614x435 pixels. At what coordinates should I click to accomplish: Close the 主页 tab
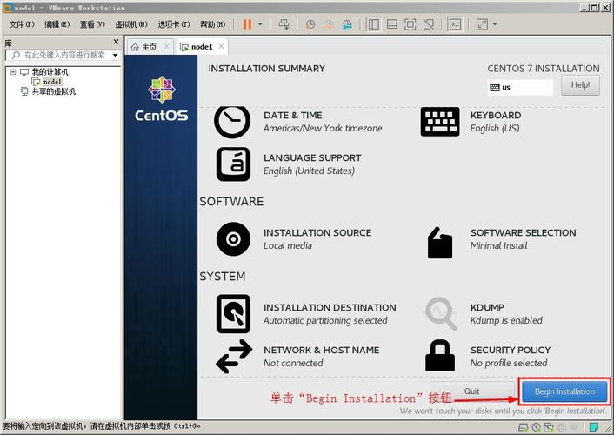166,47
